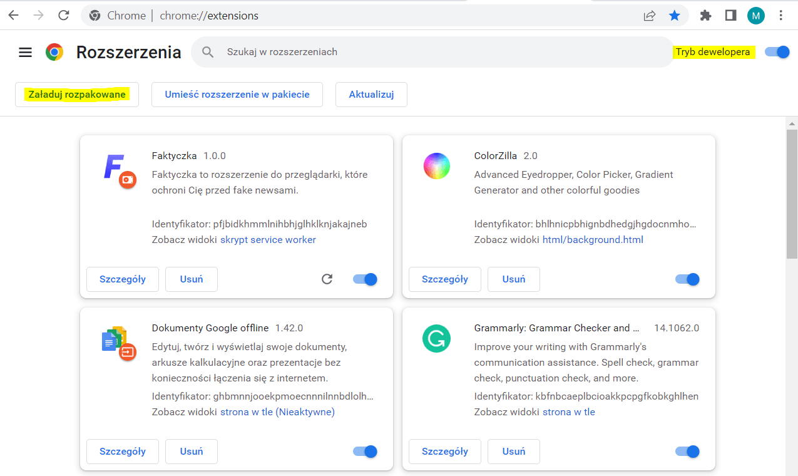The image size is (798, 476).
Task: Click the browser forward arrow
Action: pos(39,16)
